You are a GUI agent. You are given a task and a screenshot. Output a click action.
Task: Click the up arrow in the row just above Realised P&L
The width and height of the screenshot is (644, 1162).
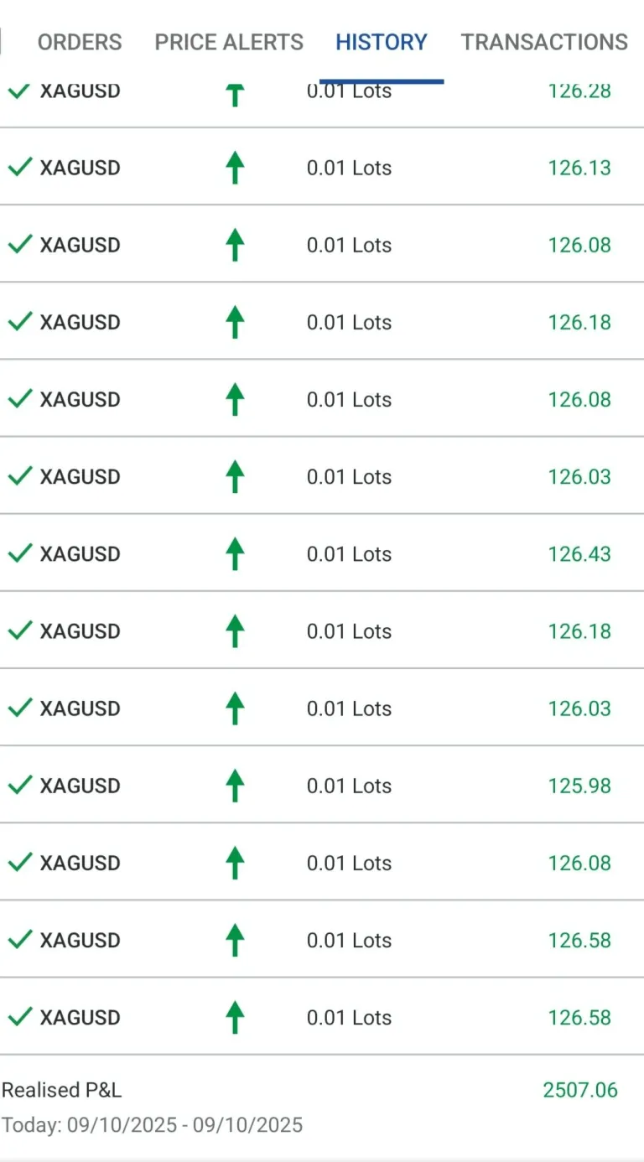[x=235, y=1017]
